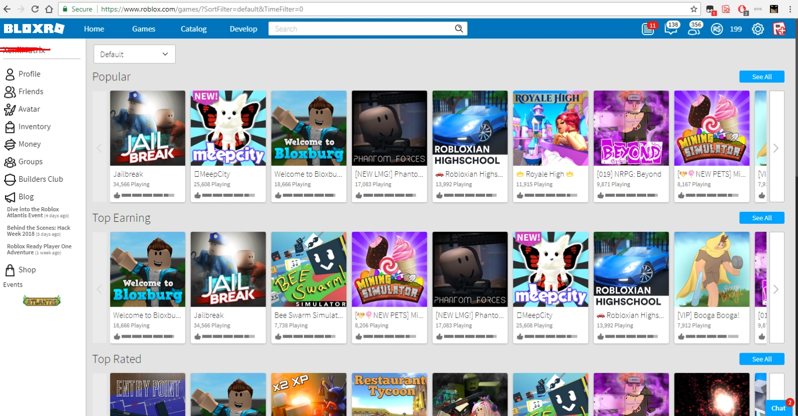Open MeepCity thumbnail in Top Earning row

point(550,269)
